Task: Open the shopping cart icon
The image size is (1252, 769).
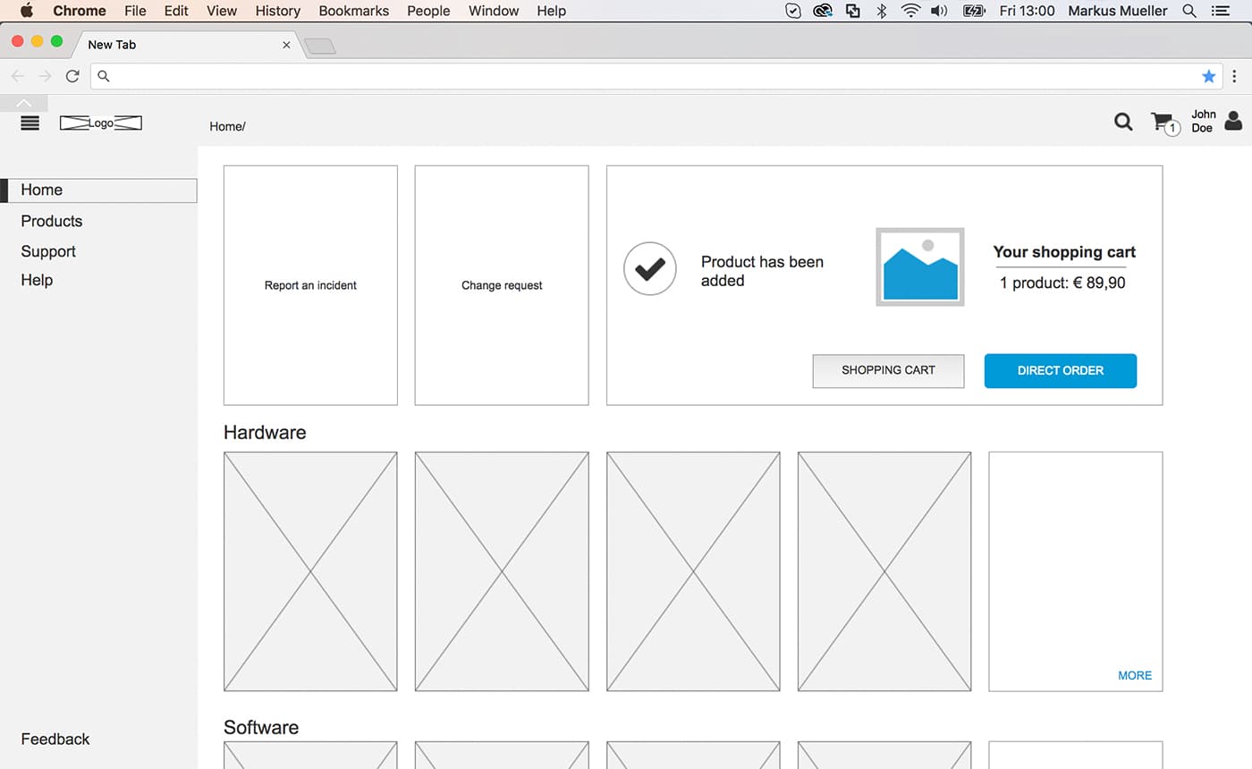Action: point(1163,123)
